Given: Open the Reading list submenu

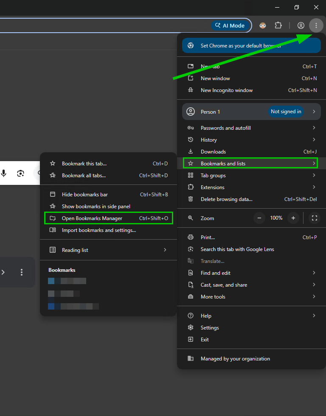Looking at the screenshot, I should (x=108, y=250).
